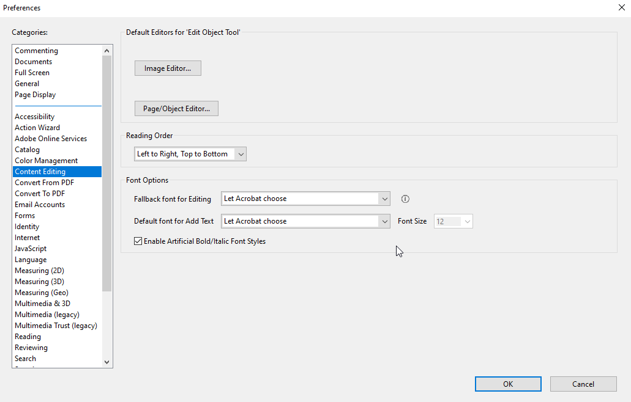Open the Reviewing preferences category
The image size is (631, 402).
(x=31, y=347)
